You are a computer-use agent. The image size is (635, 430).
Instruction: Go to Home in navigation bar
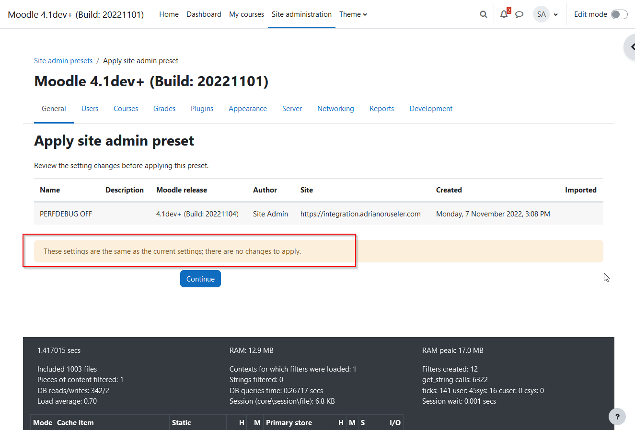169,14
